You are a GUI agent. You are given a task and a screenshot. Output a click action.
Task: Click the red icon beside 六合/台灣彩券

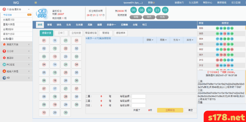(x=4, y=9)
